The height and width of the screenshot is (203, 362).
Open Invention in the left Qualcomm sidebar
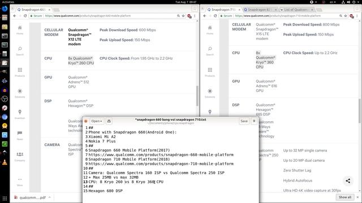point(20,114)
